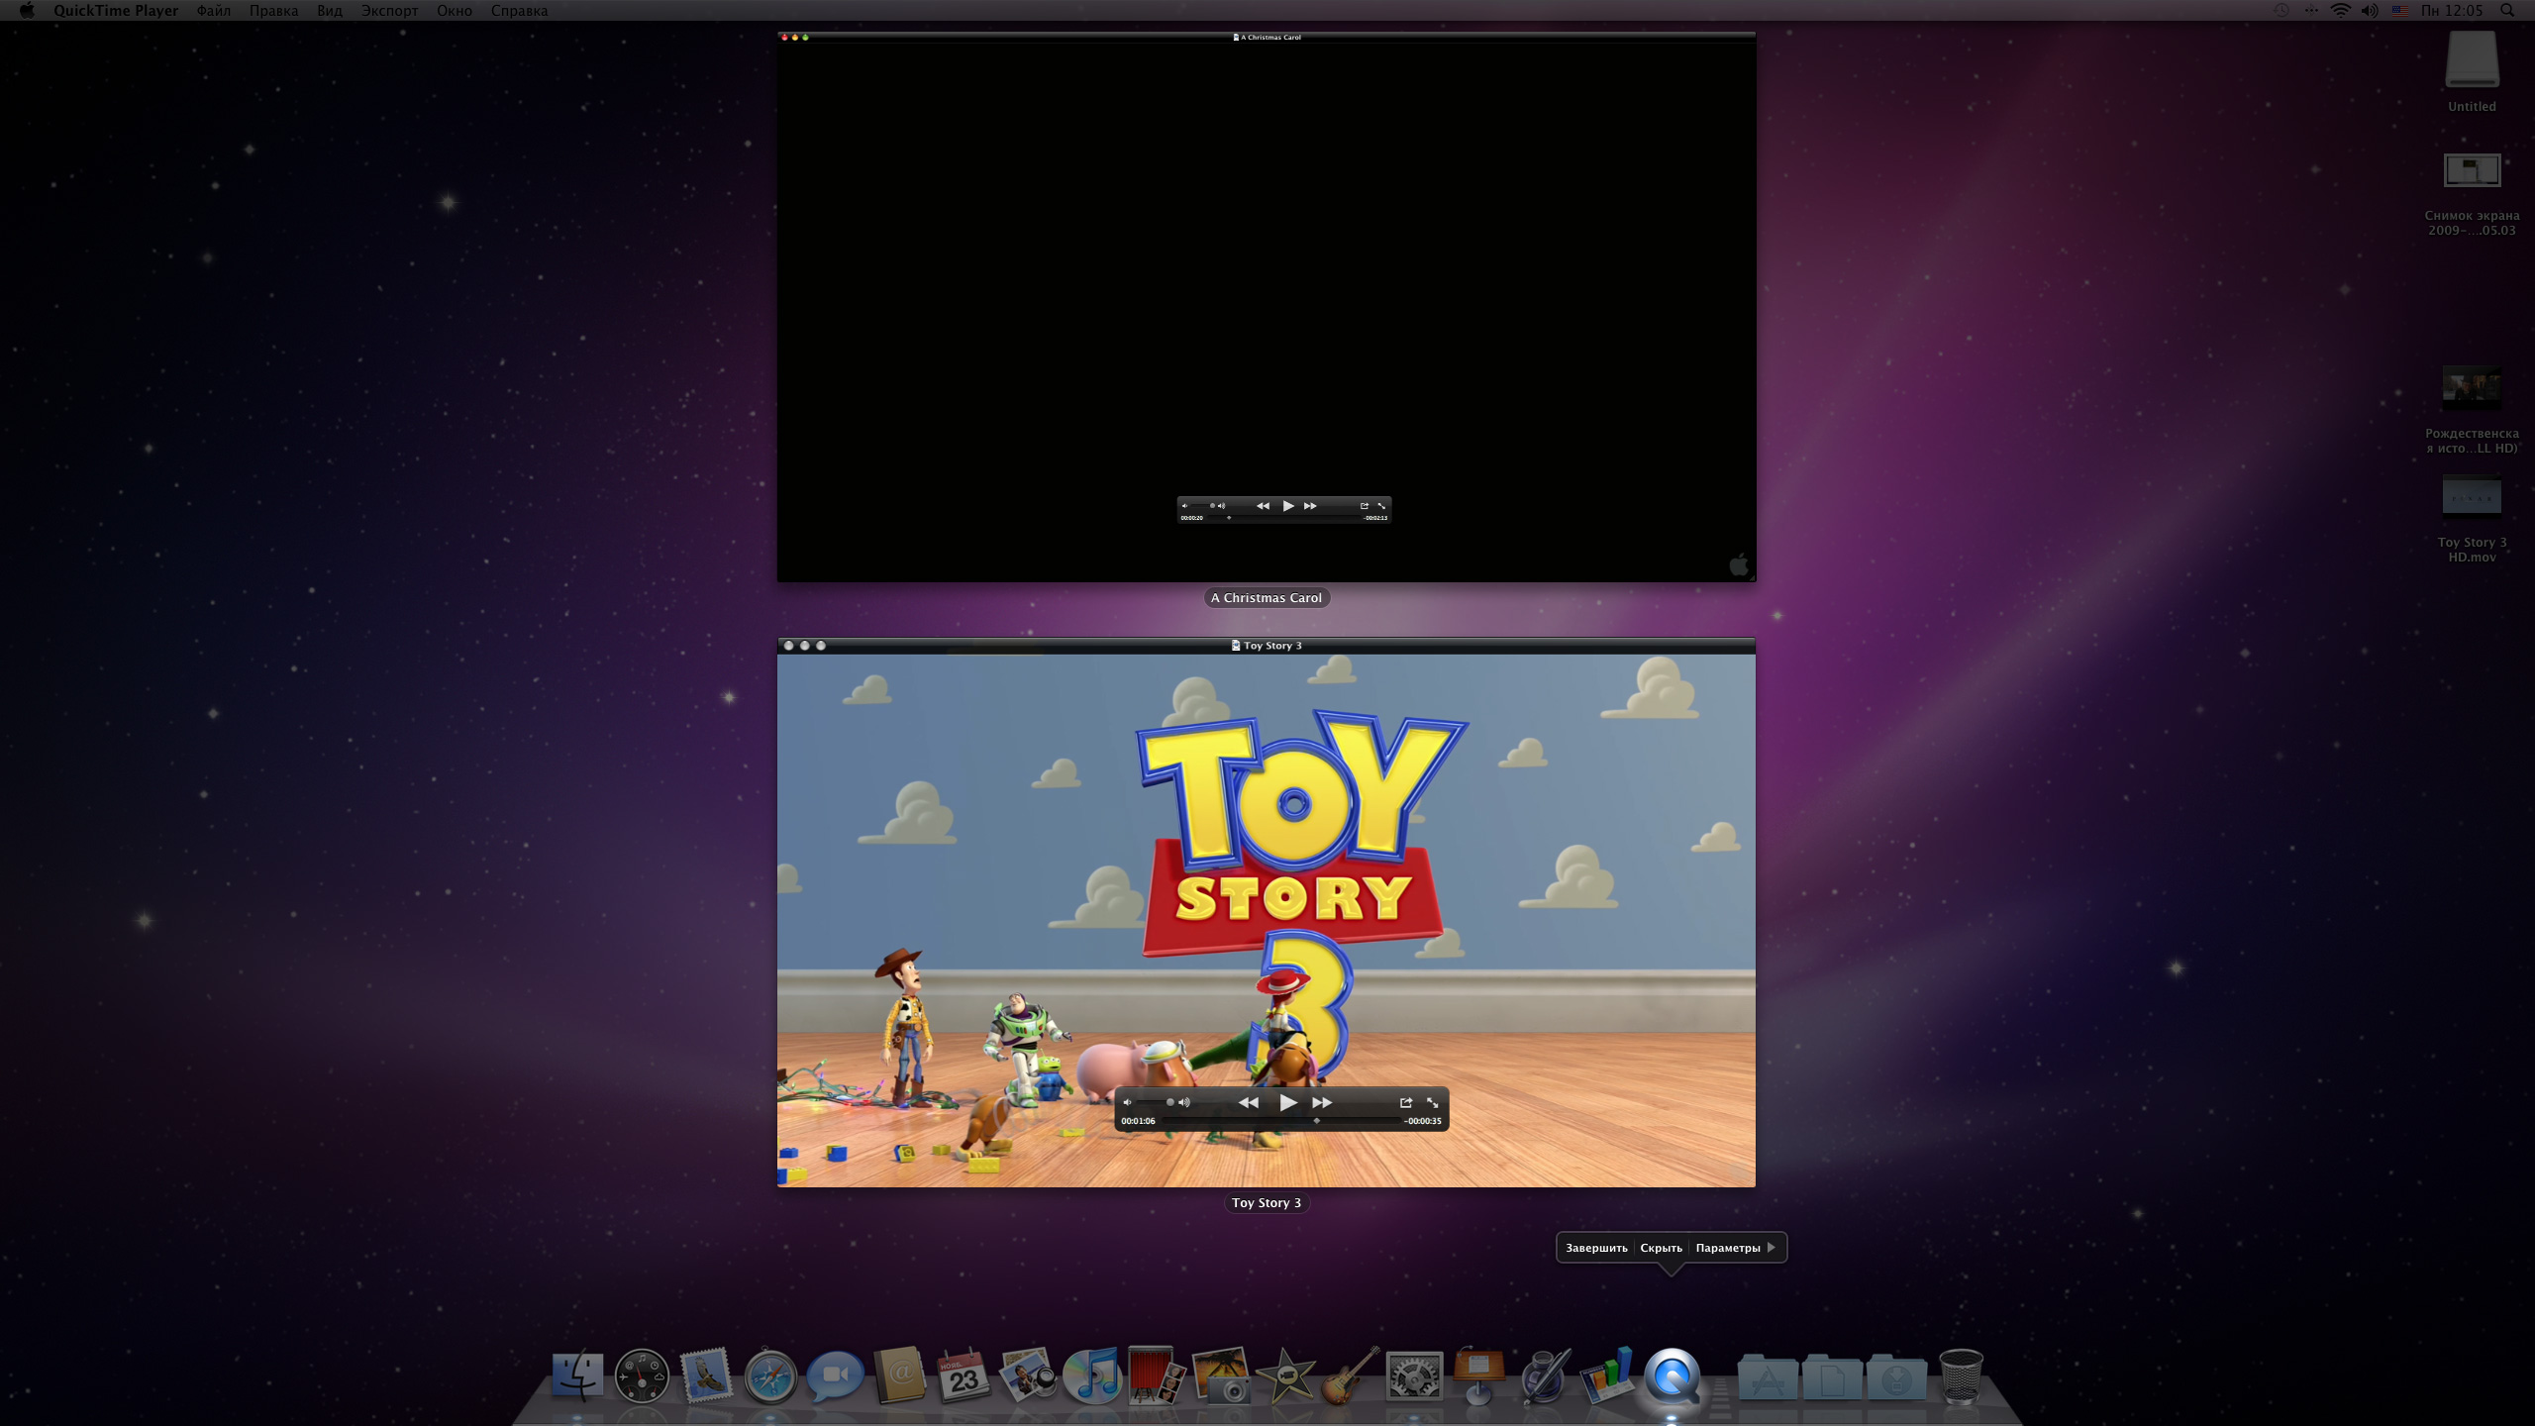Image resolution: width=2535 pixels, height=1426 pixels.
Task: Open iCal from the Dock
Action: [963, 1375]
